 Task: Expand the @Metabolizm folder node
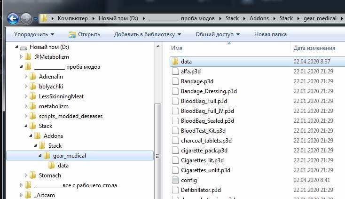[x=21, y=57]
